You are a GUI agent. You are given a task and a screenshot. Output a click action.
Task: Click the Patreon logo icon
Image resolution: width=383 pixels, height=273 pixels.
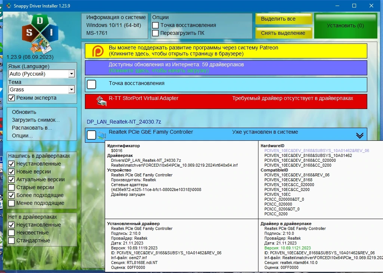click(98, 51)
